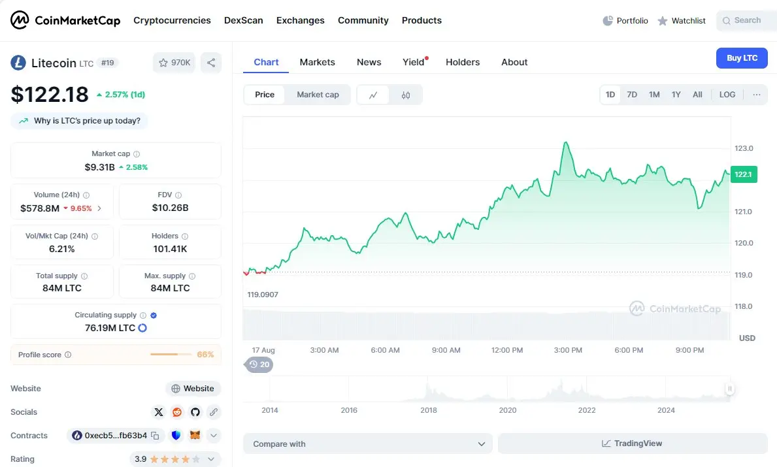Click the 20 history events badge
This screenshot has height=467, width=777.
tap(259, 365)
